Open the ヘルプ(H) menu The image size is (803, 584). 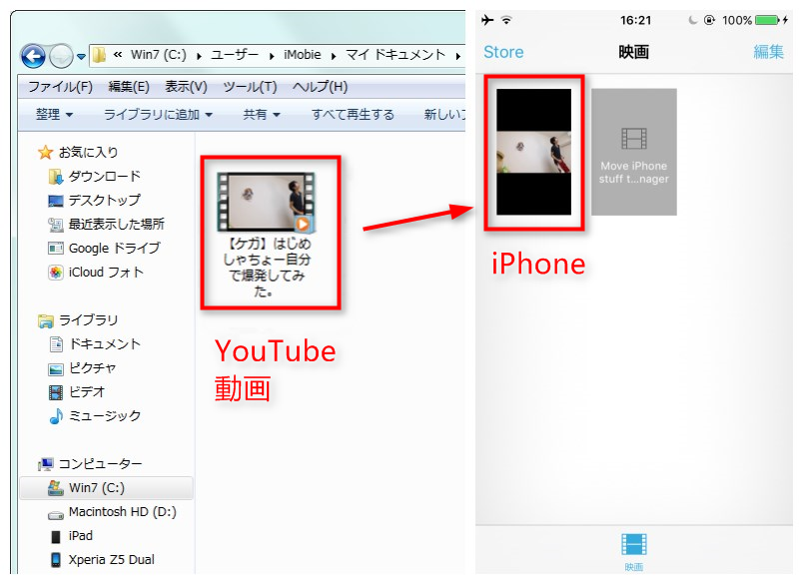click(x=320, y=87)
